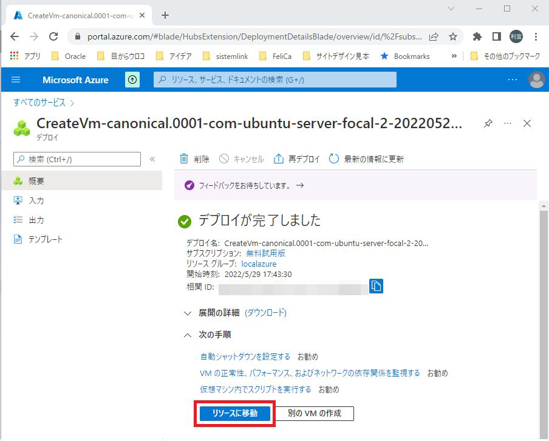Copy the 相関 ID with the copy icon

pyautogui.click(x=375, y=286)
